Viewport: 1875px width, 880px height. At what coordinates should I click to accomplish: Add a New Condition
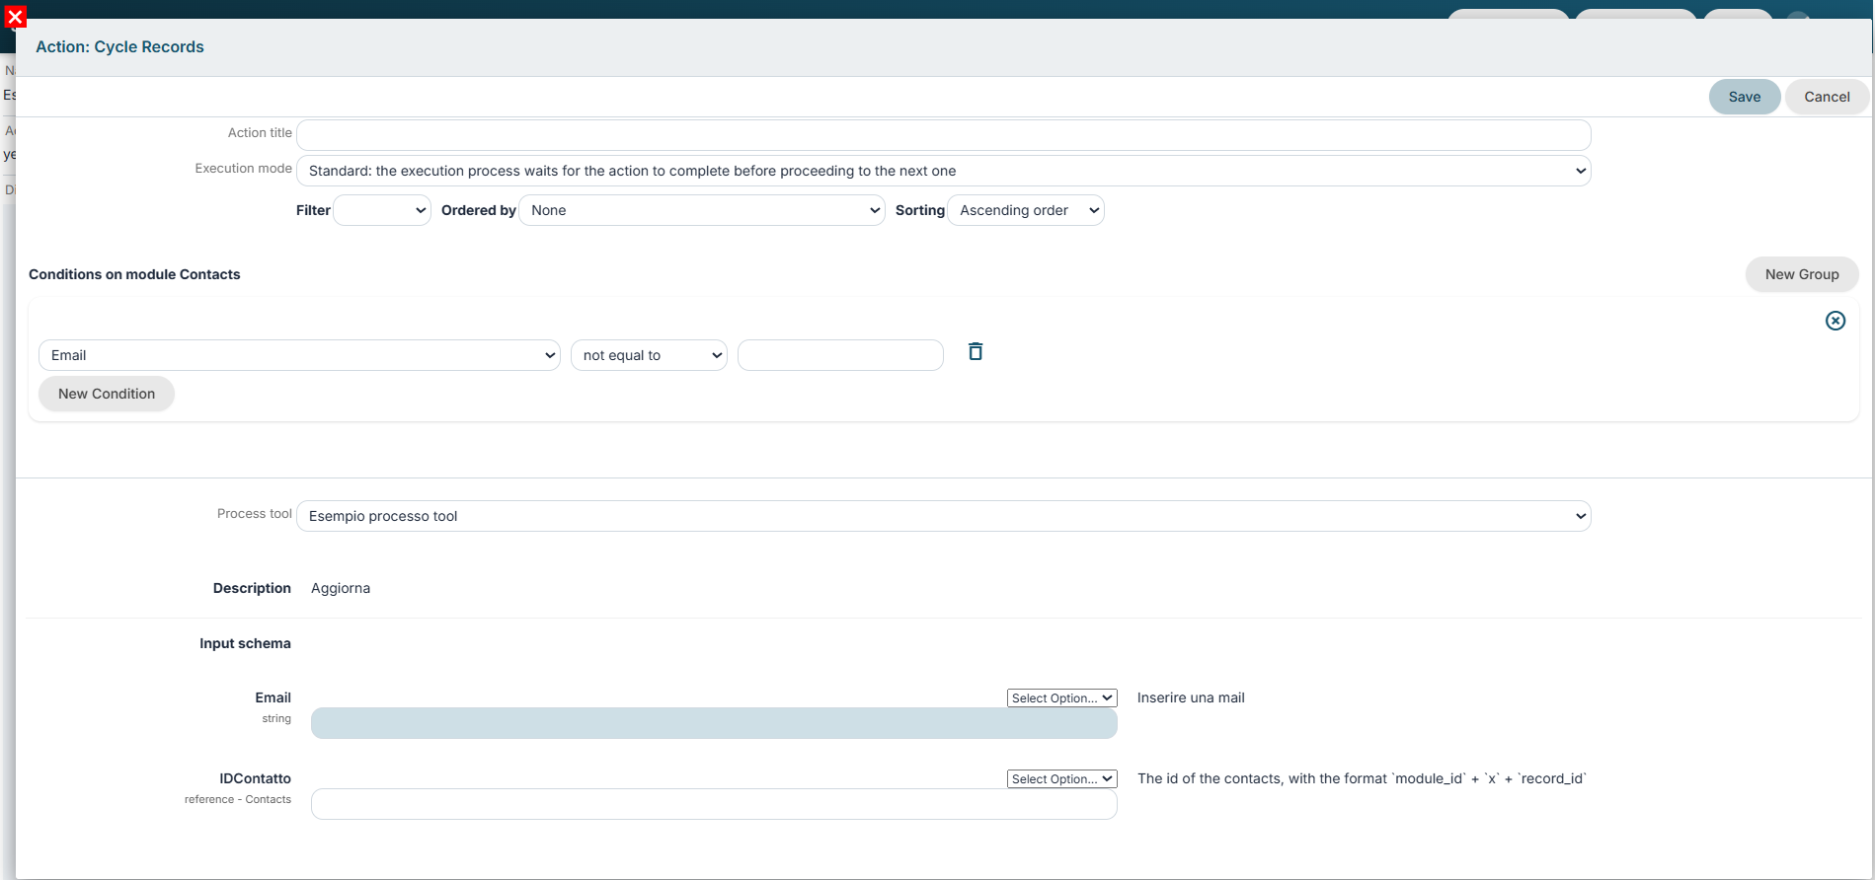[x=107, y=394]
